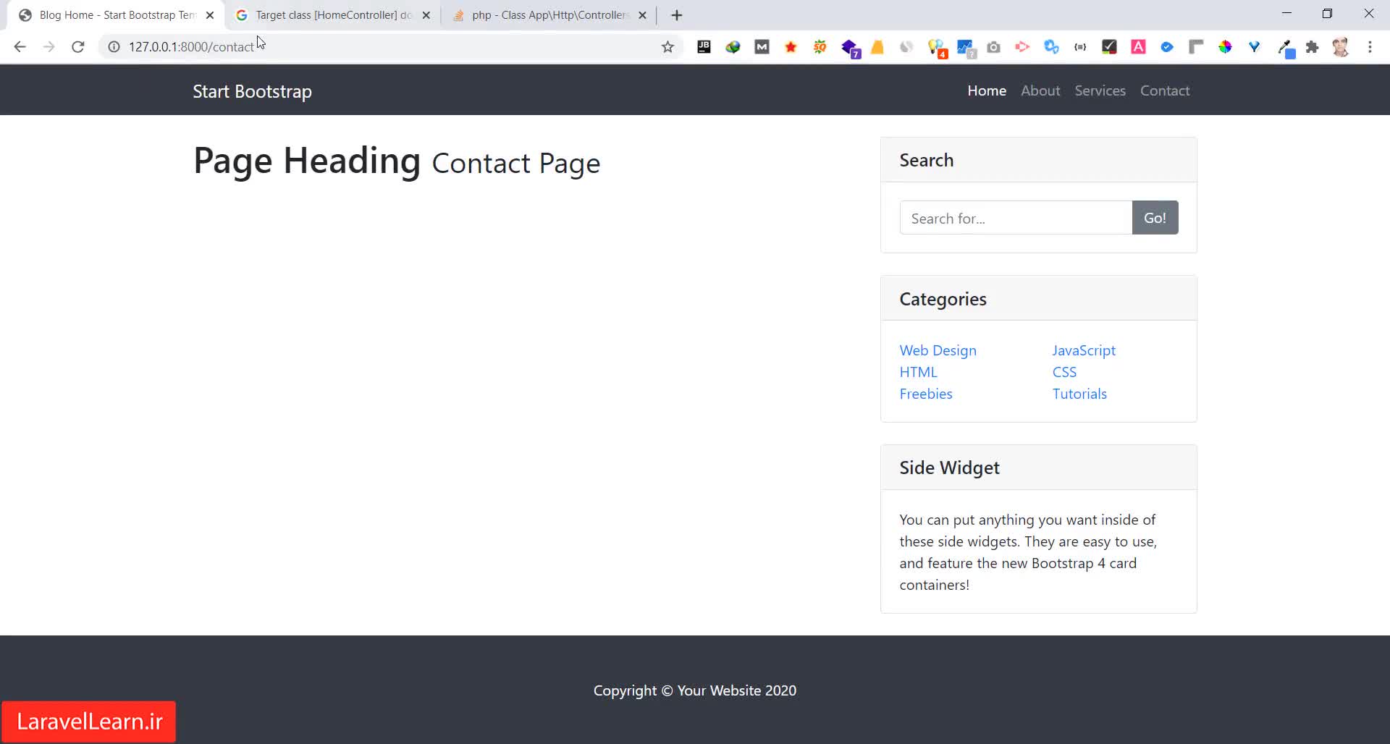Open a new browser tab
This screenshot has width=1390, height=744.
677,15
